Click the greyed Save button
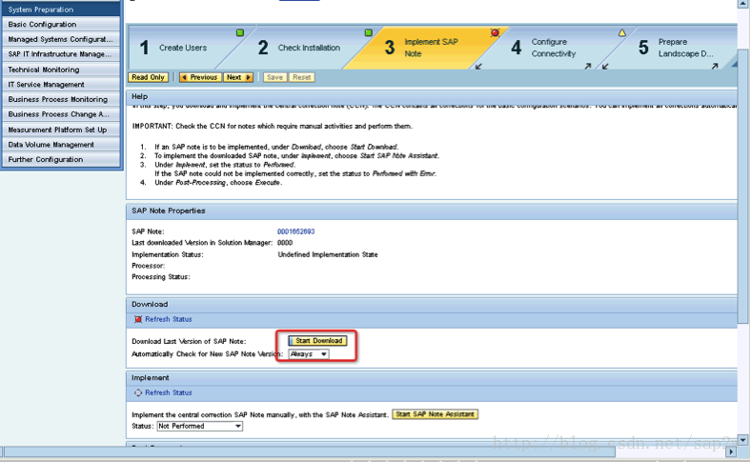 pos(274,77)
